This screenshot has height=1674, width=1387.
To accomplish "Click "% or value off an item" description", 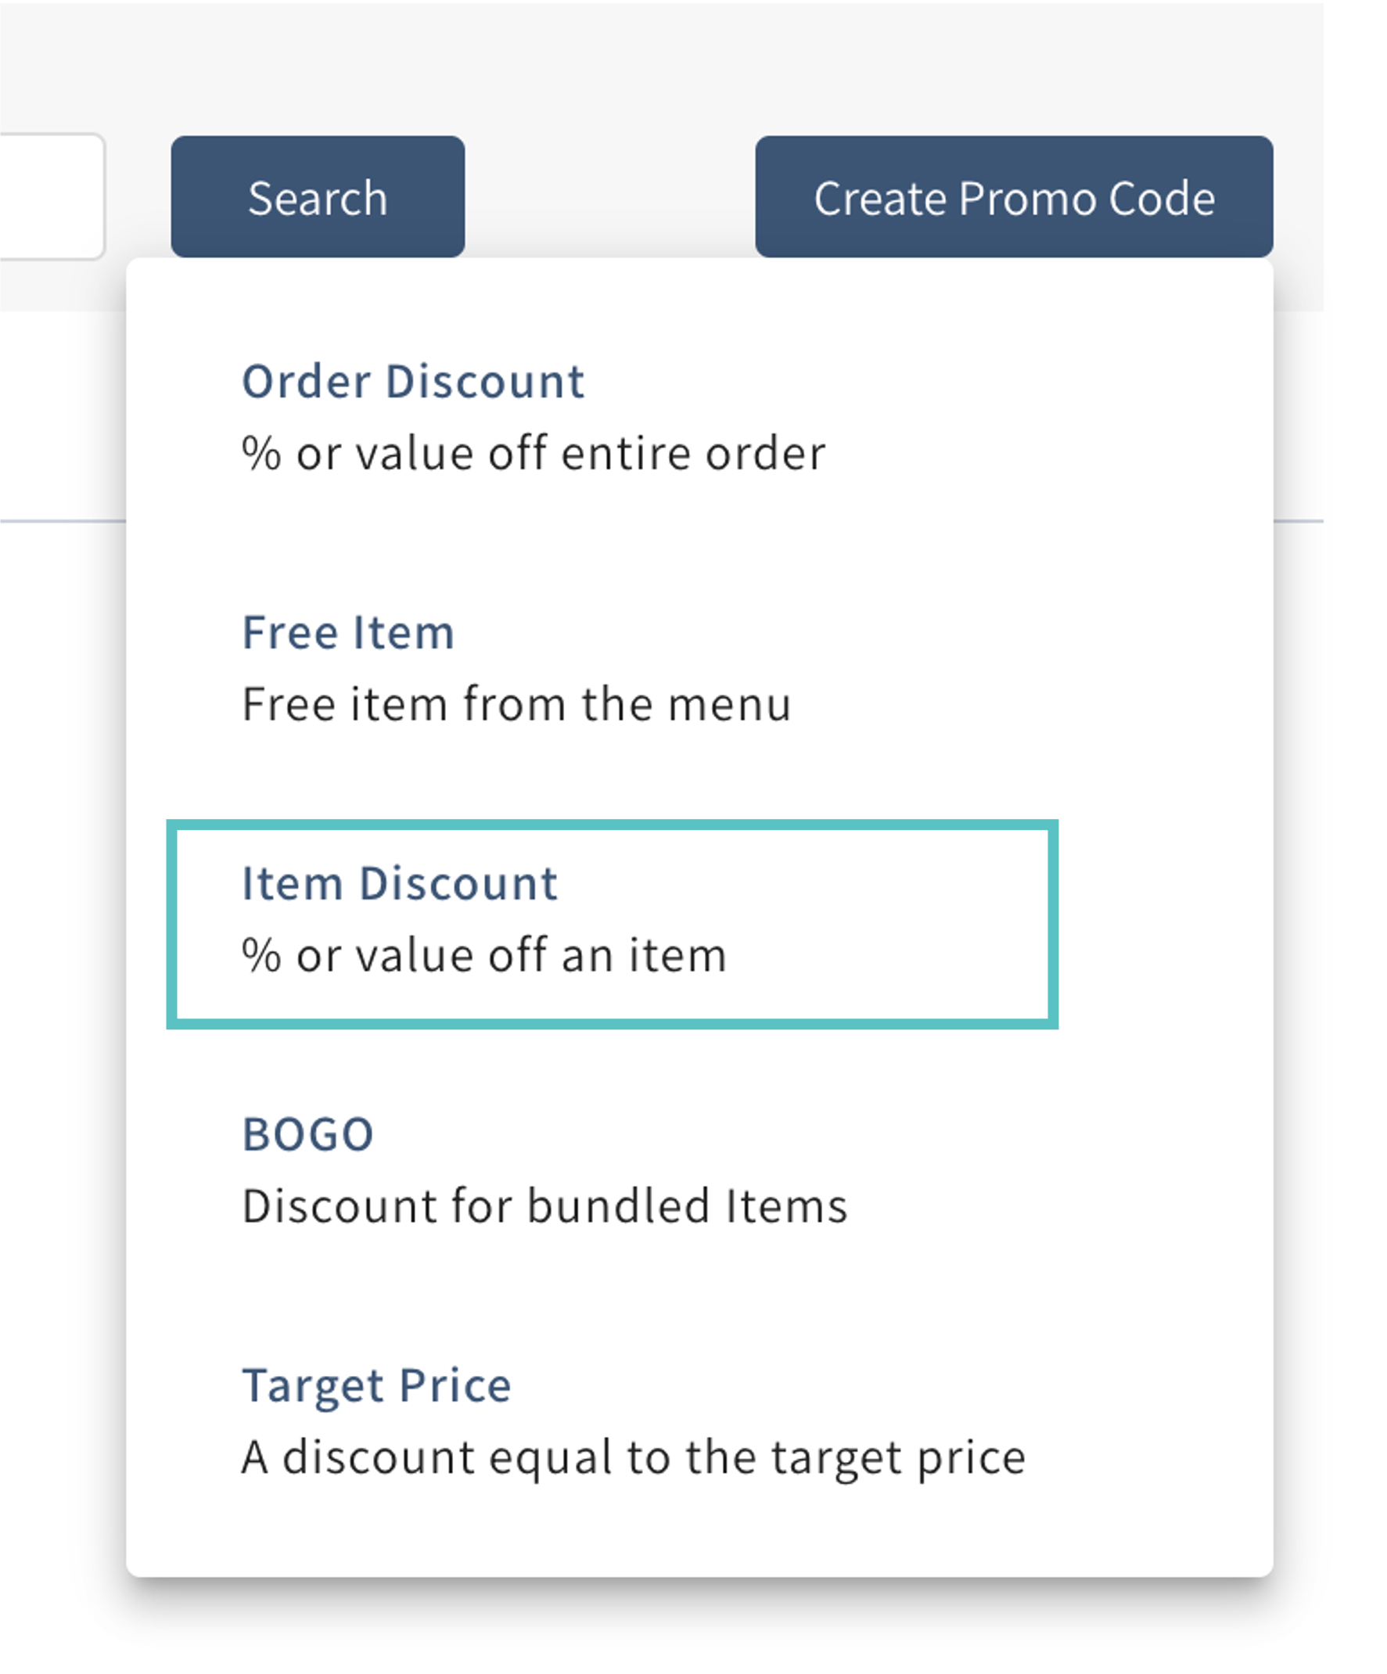I will (484, 955).
